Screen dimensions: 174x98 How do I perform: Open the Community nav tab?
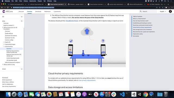click(x=57, y=11)
